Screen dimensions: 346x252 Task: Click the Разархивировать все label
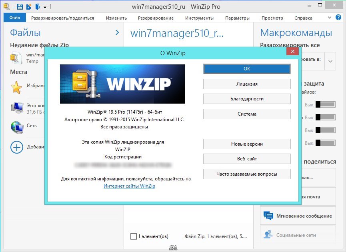click(x=290, y=45)
